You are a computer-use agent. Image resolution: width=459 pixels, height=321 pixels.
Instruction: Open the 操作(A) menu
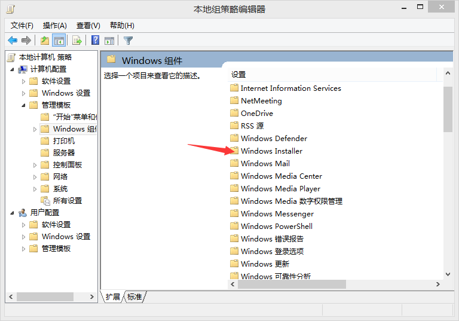[x=55, y=26]
